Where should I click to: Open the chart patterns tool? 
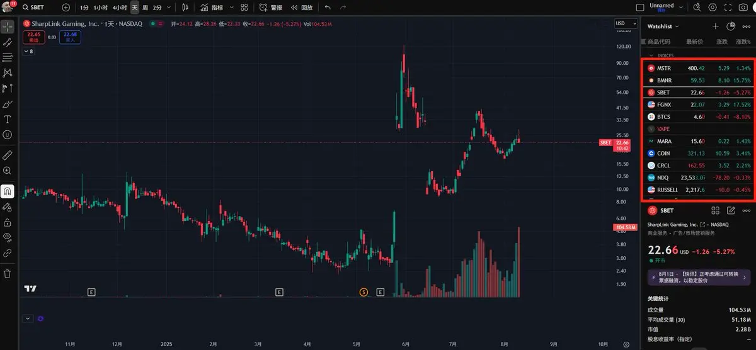(8, 73)
